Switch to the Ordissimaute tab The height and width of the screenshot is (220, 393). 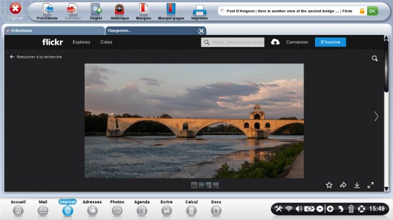point(54,31)
